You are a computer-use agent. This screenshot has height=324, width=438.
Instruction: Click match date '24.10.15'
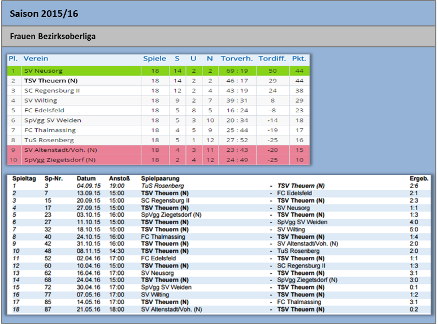tap(89, 237)
